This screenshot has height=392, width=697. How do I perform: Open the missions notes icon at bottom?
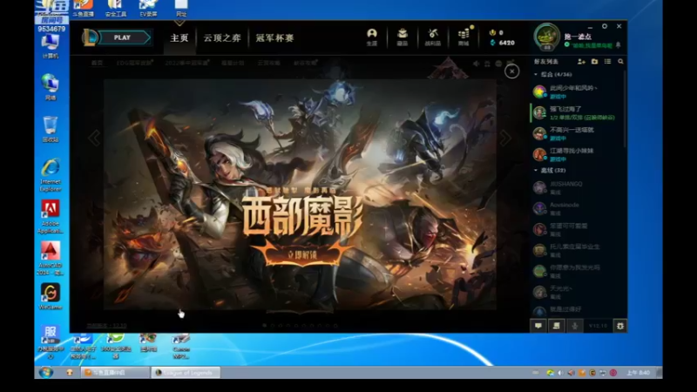(x=556, y=326)
